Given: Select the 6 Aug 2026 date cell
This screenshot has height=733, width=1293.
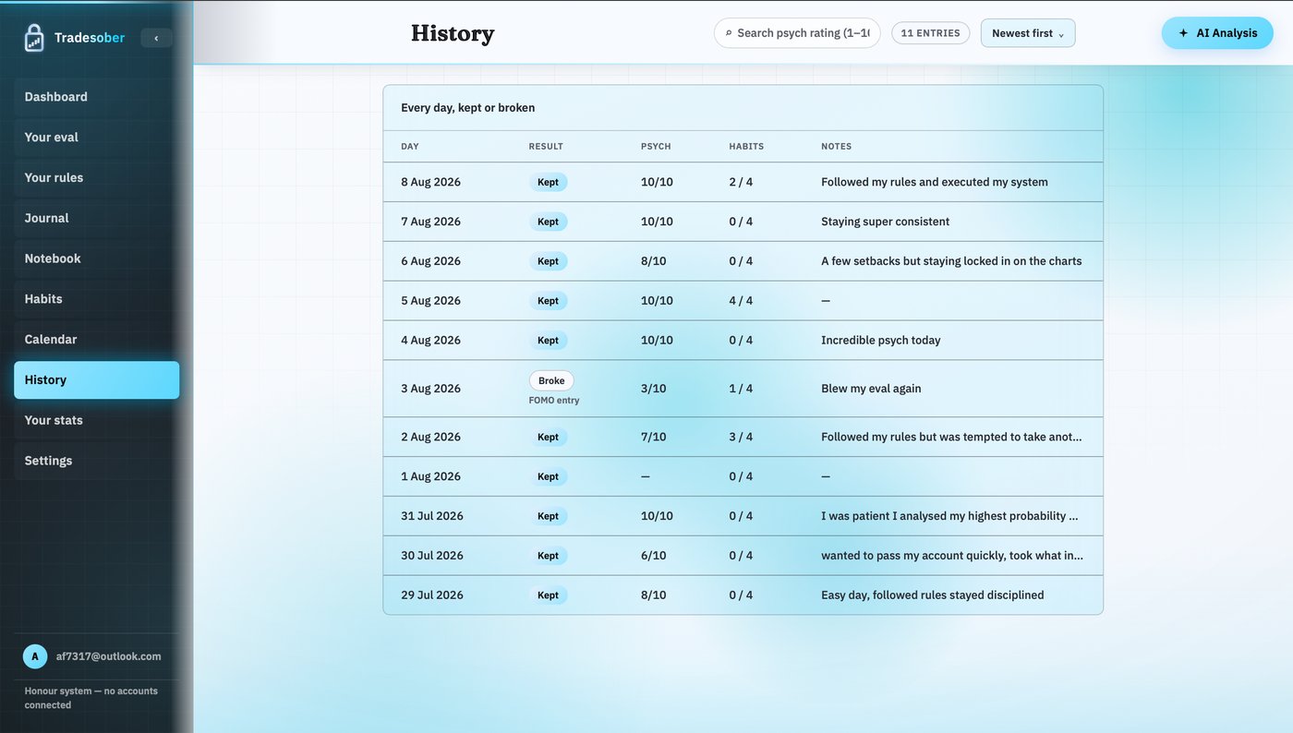Looking at the screenshot, I should (430, 261).
